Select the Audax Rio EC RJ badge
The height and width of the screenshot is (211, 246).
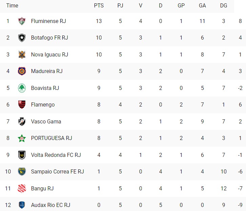point(22,205)
